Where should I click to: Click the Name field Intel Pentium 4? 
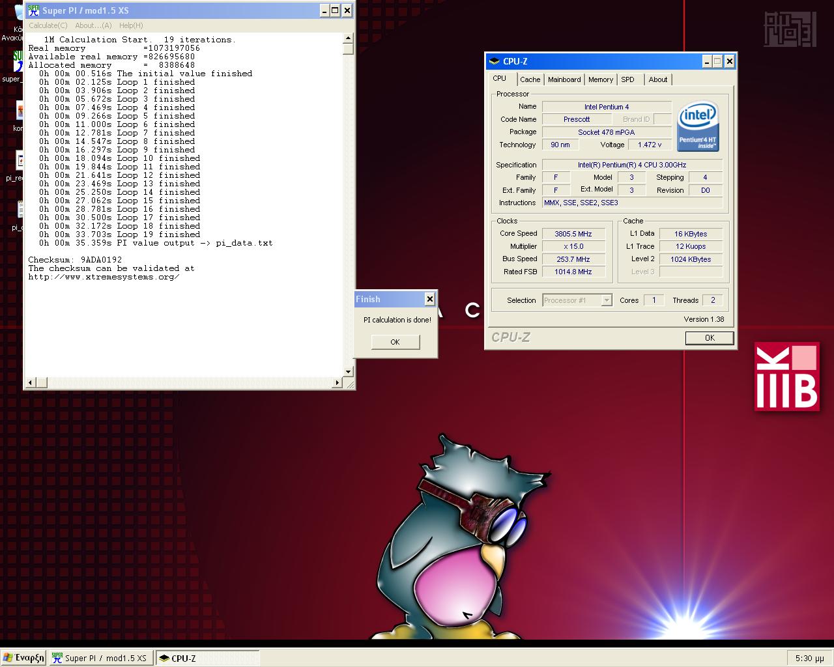coord(607,107)
